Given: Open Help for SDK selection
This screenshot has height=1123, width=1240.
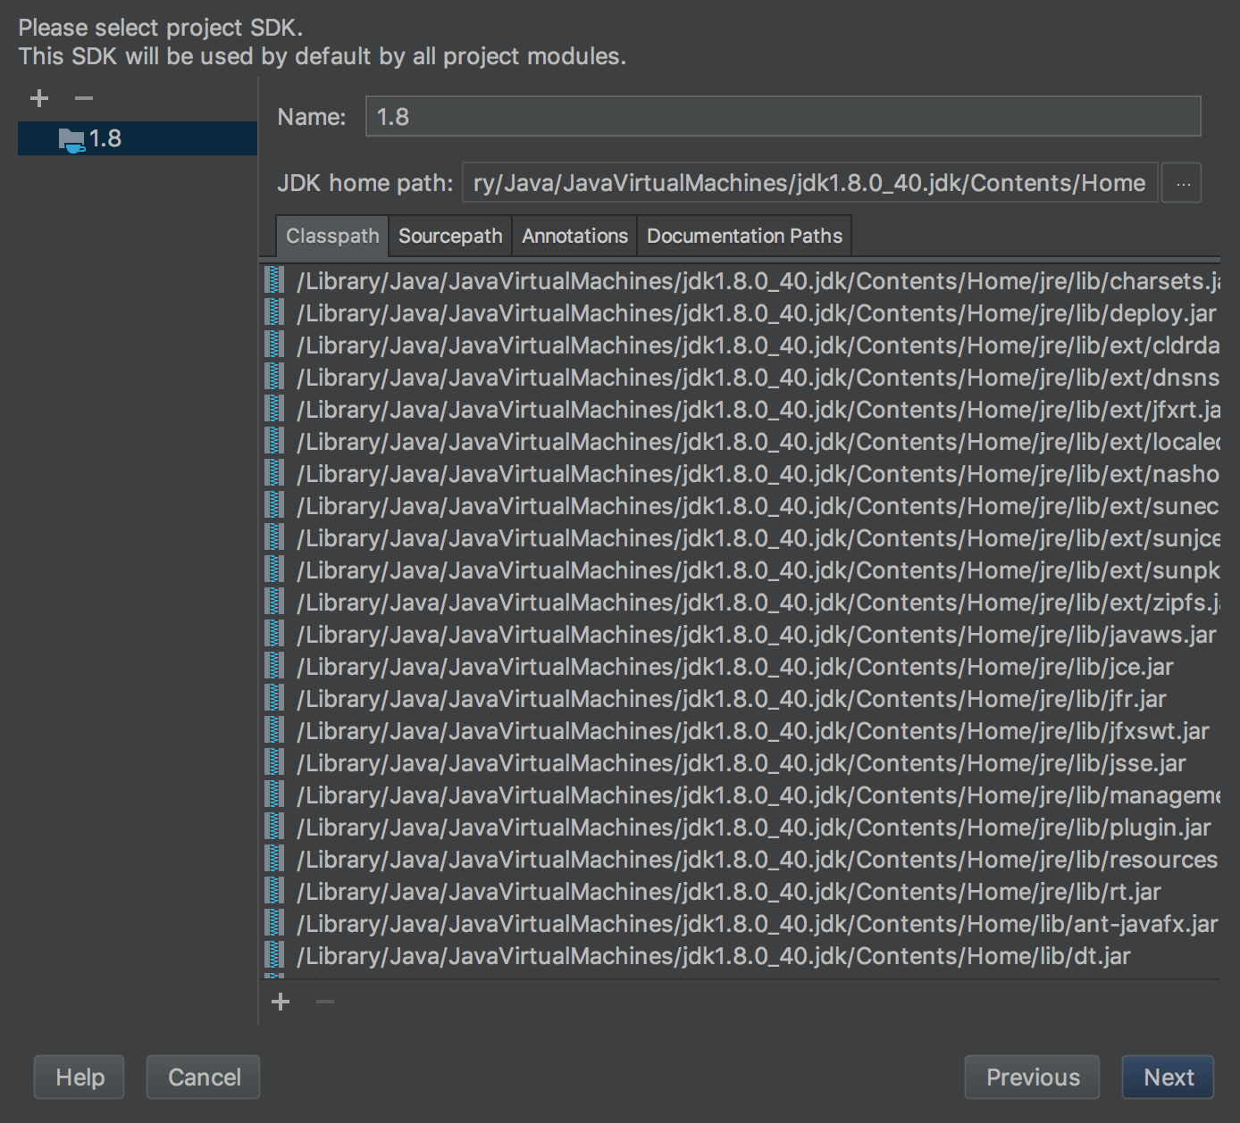Looking at the screenshot, I should tap(79, 1077).
